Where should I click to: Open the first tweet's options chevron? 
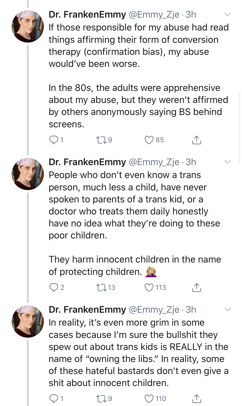227,14
